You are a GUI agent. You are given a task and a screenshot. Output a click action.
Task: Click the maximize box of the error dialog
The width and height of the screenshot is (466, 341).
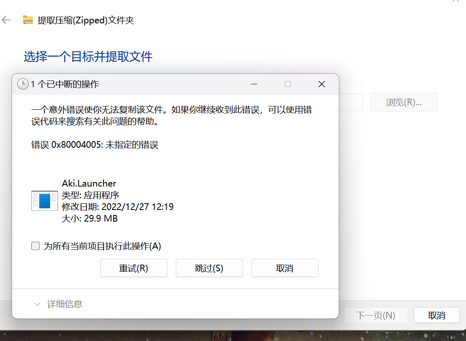coord(288,84)
